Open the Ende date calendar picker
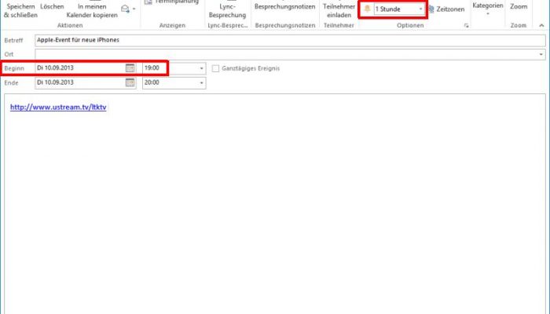550x314 pixels. click(130, 82)
